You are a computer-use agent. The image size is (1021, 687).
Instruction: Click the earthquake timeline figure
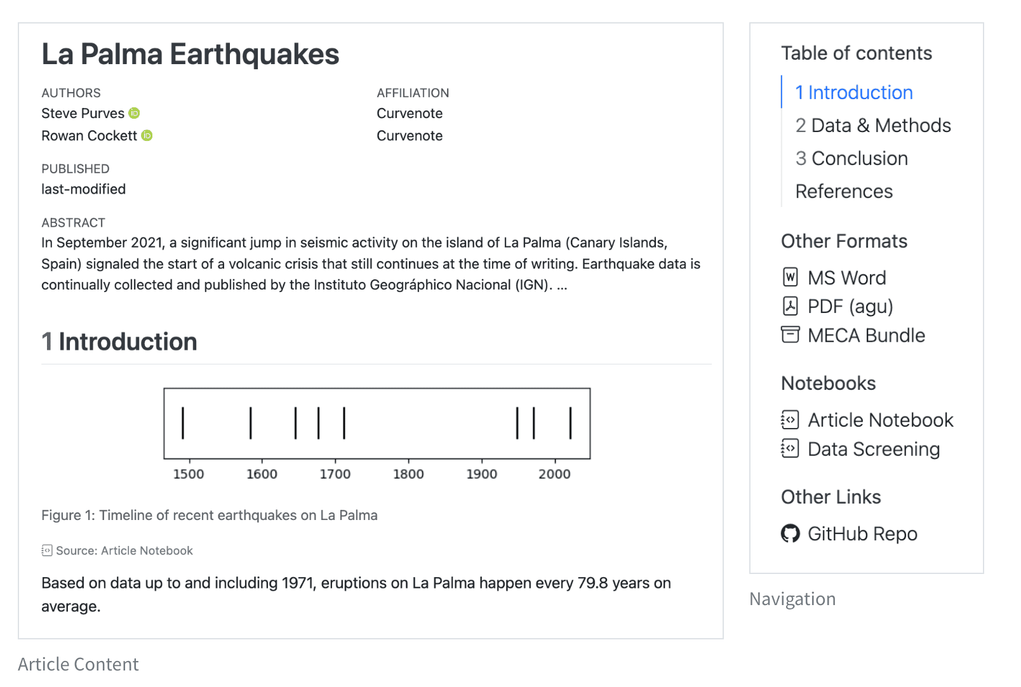coord(377,432)
